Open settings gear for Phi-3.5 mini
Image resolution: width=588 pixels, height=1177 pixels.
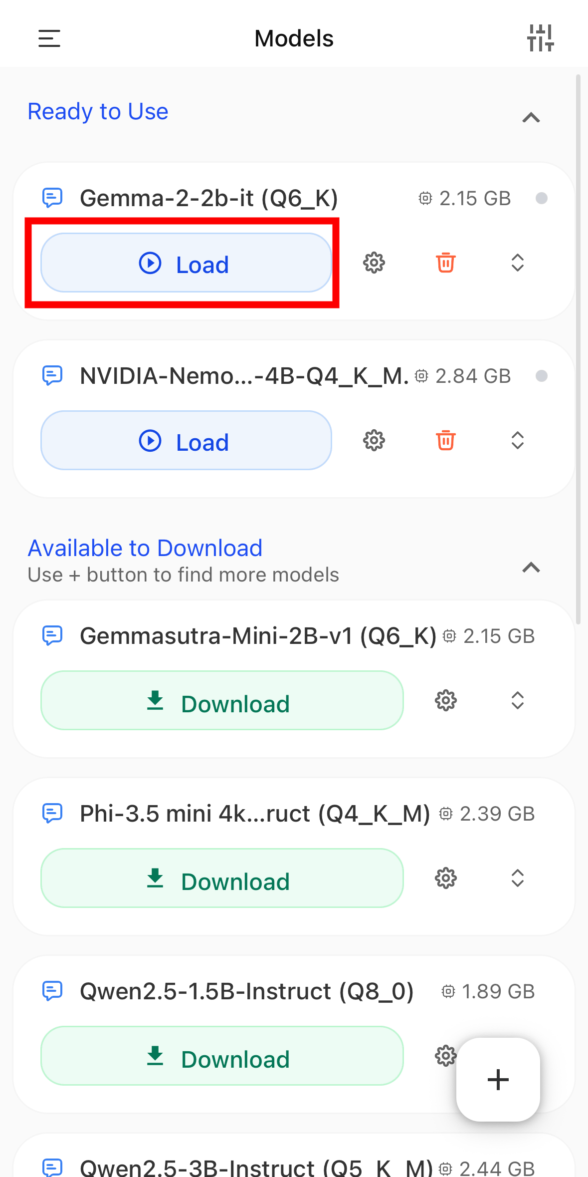(446, 878)
